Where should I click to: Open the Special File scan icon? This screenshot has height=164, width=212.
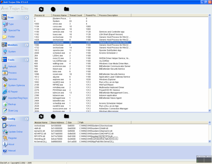pyautogui.click(x=5, y=30)
